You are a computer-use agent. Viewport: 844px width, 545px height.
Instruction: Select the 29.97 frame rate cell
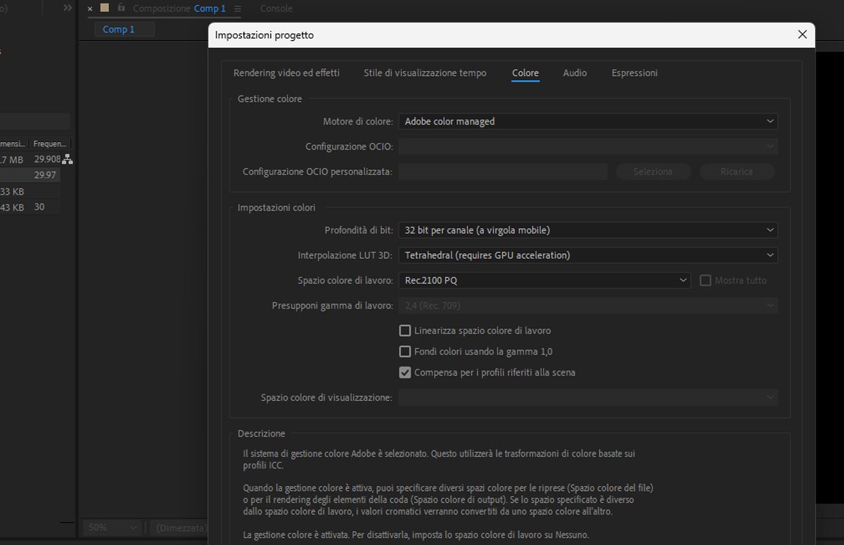[x=45, y=175]
